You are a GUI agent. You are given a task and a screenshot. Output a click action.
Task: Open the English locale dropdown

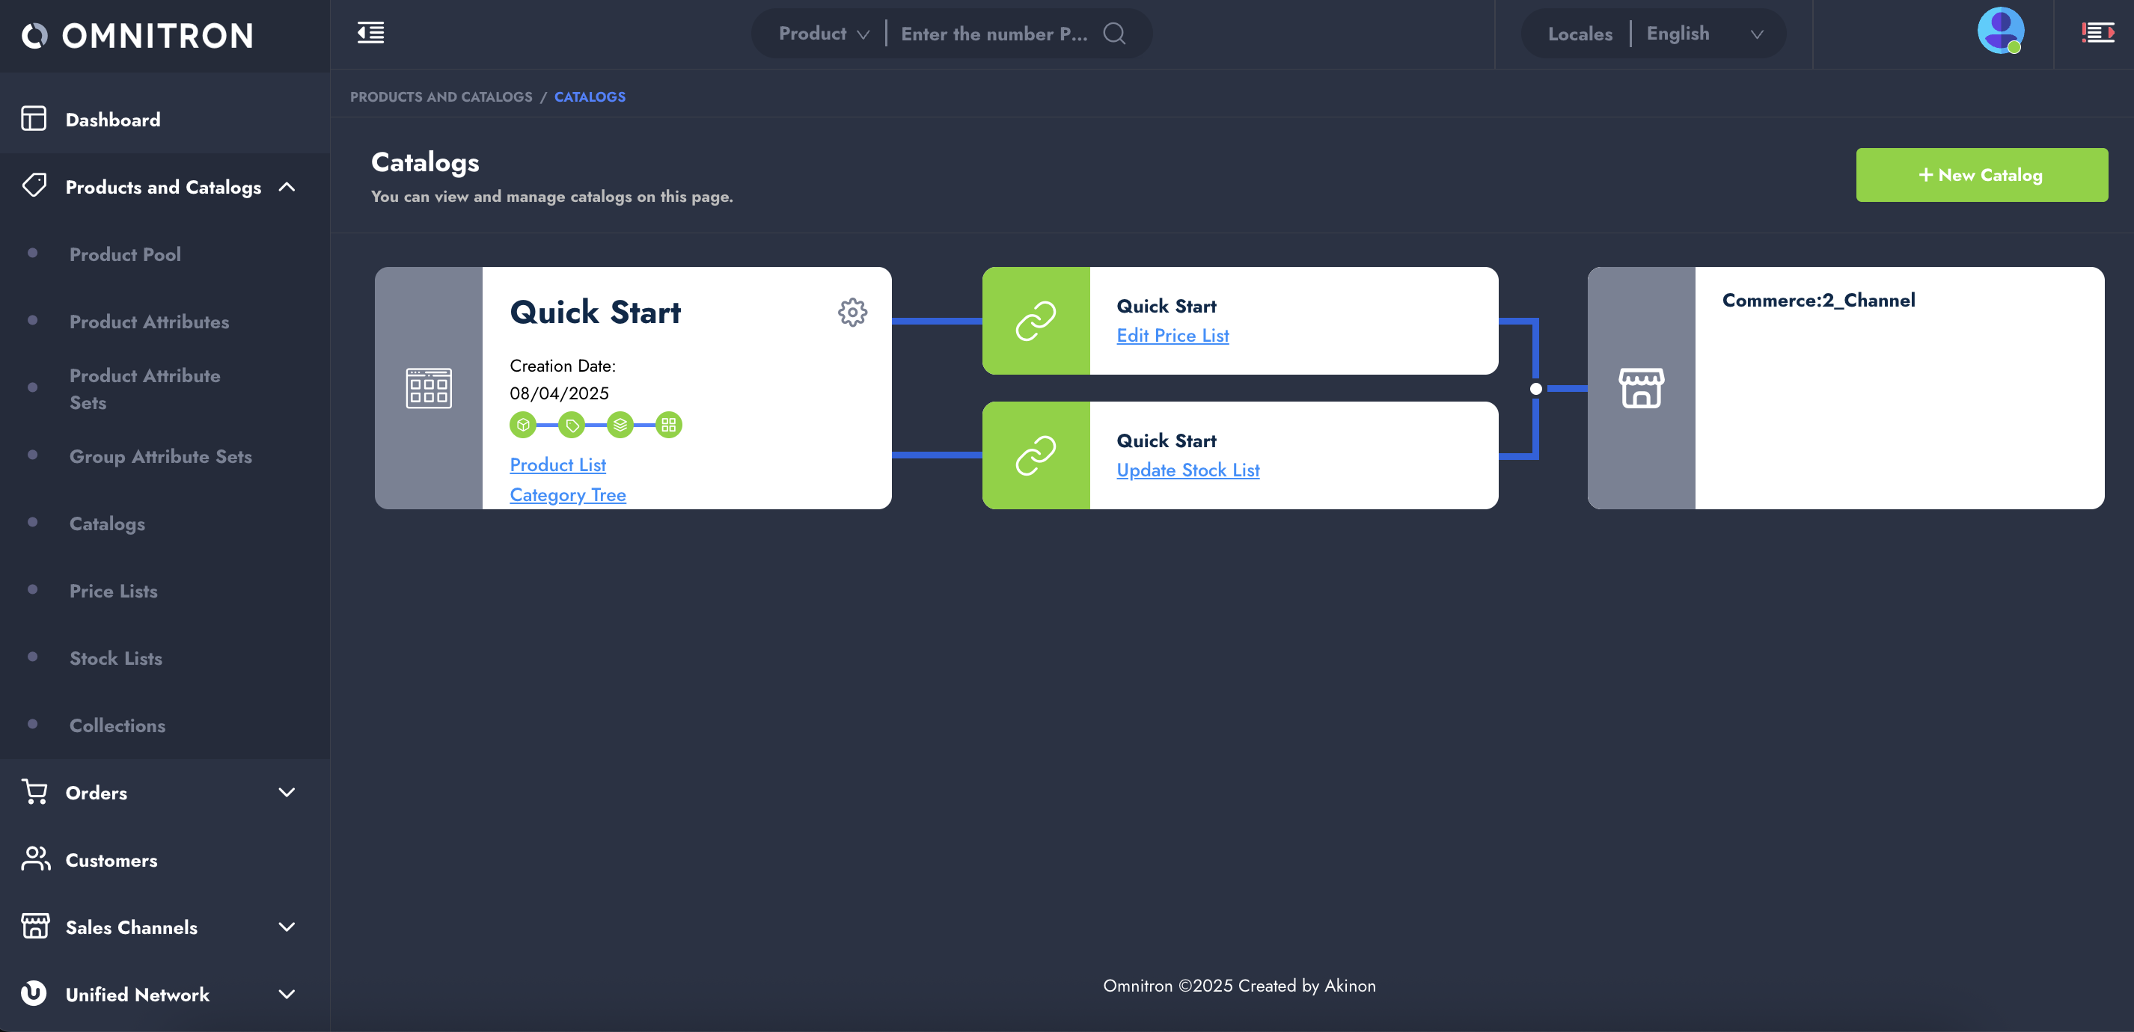pyautogui.click(x=1704, y=34)
